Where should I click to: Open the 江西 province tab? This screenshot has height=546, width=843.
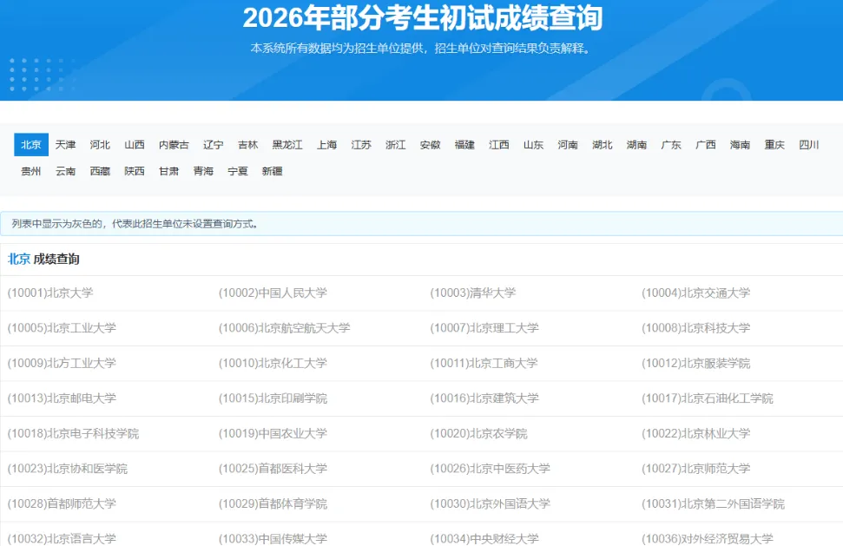499,145
